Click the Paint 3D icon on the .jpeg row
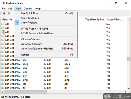The width and height of the screenshot is (131, 99). click(x=3, y=64)
